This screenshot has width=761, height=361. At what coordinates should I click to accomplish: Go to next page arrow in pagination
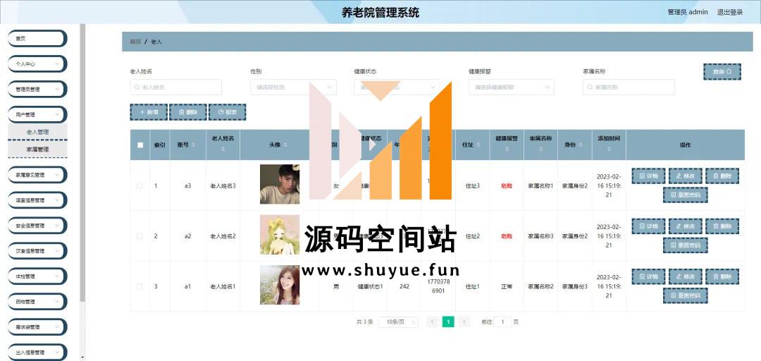click(x=464, y=322)
